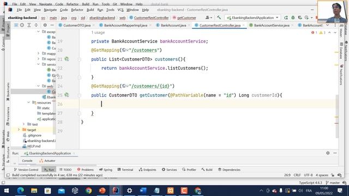Screen dimensions: 349x196
Task: Collapse the services package in project tree
Action: [x=39, y=64]
